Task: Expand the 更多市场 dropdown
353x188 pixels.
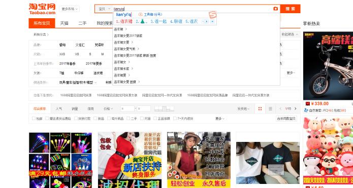Action: [x=70, y=9]
